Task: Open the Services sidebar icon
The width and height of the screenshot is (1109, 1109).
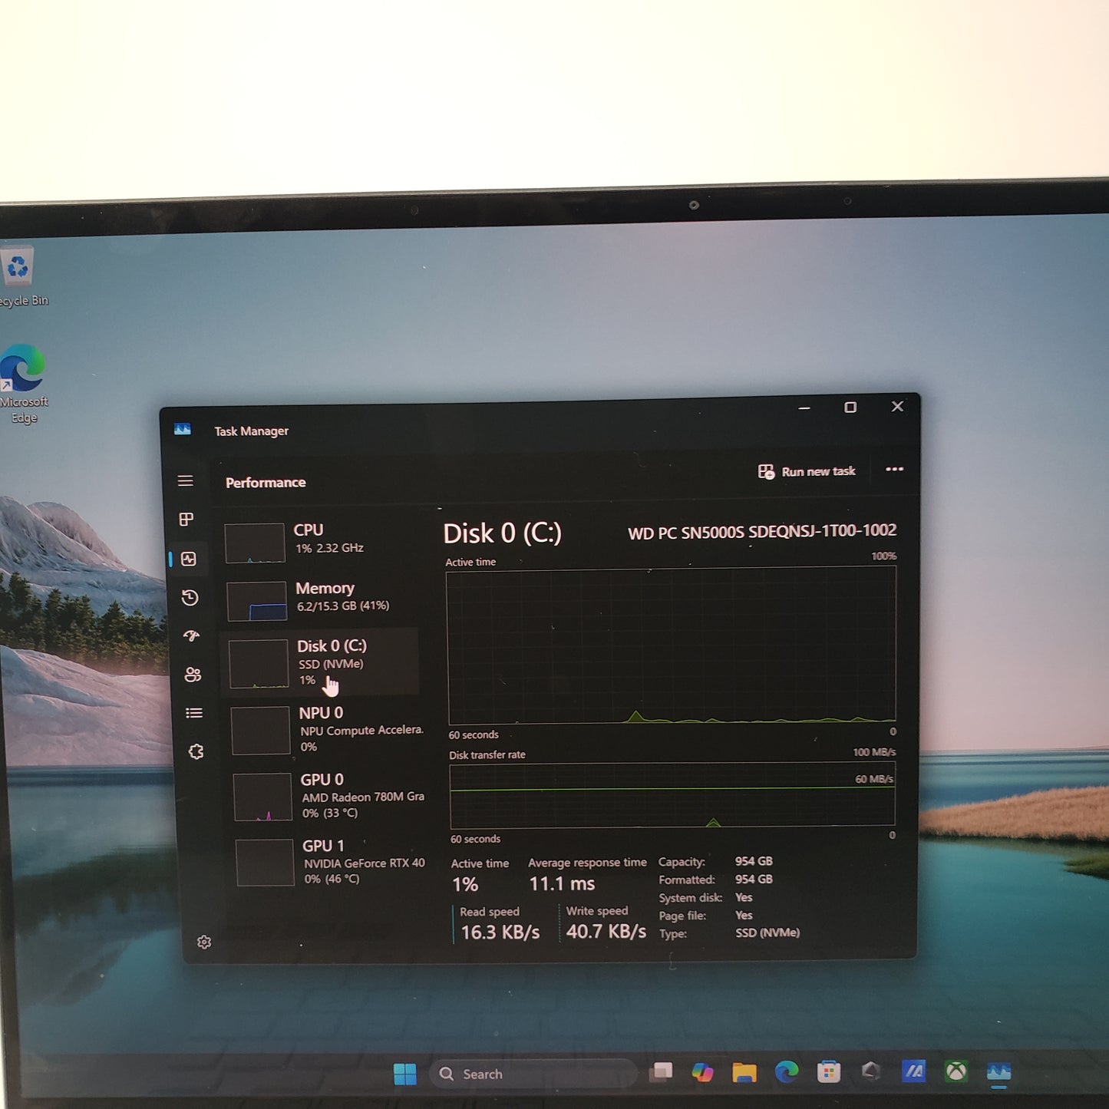Action: click(196, 751)
